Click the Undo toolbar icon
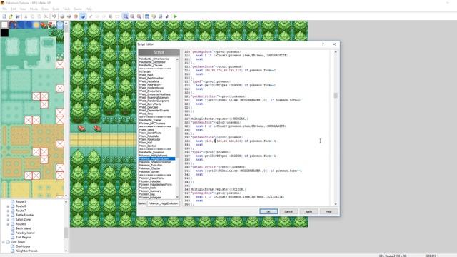Viewport: 457px width, 257px height. point(54,16)
